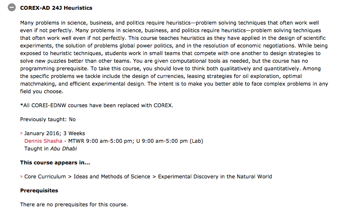Click the red arrow beside January 2016
The height and width of the screenshot is (211, 340).
coord(22,133)
